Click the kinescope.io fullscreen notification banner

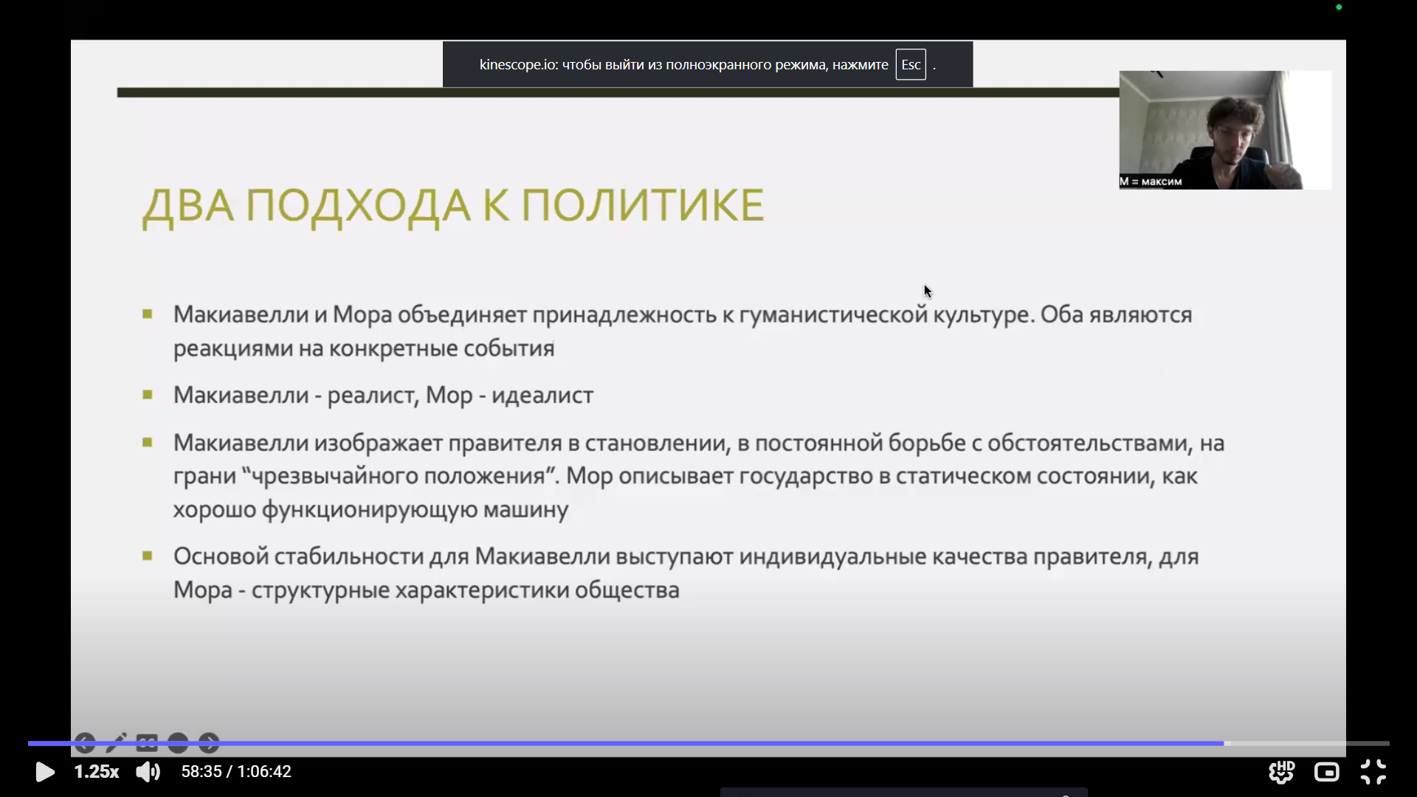coord(683,65)
